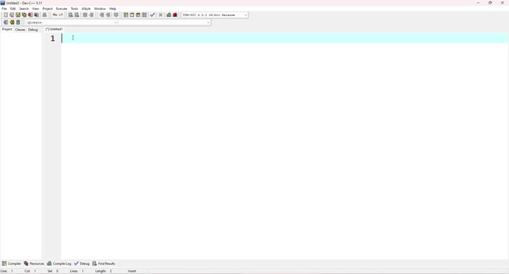This screenshot has width=509, height=274.
Task: Open the Edit menu
Action: (x=13, y=9)
